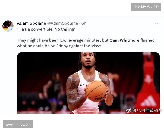This screenshot has width=164, height=131.
Task: Open the Adam Spolane display name
Action: click(31, 23)
